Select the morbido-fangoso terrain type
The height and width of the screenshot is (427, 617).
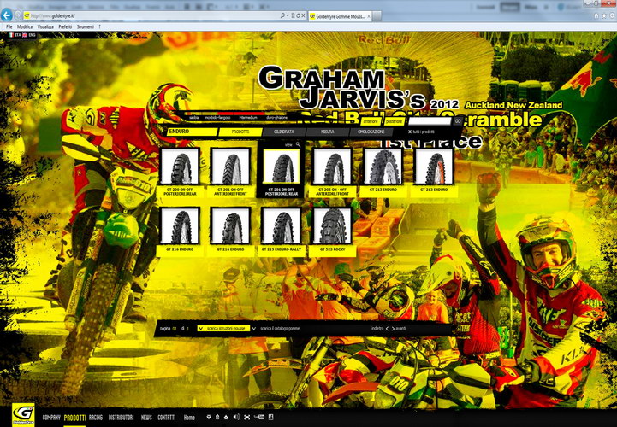coord(217,118)
